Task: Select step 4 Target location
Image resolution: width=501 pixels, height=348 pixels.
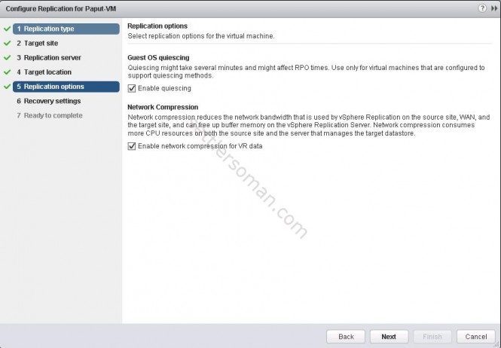Action: [47, 72]
